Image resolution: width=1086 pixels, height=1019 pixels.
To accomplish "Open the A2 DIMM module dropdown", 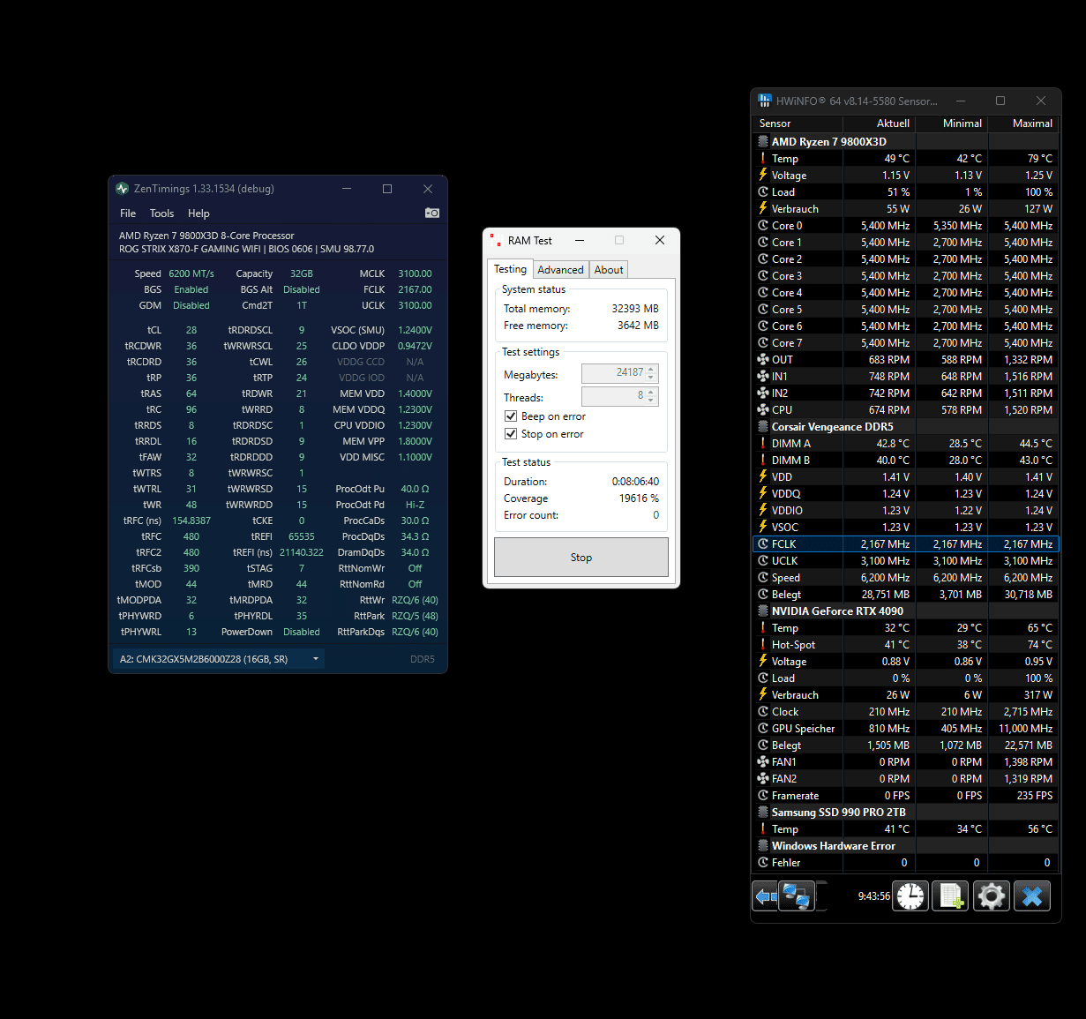I will pyautogui.click(x=219, y=659).
